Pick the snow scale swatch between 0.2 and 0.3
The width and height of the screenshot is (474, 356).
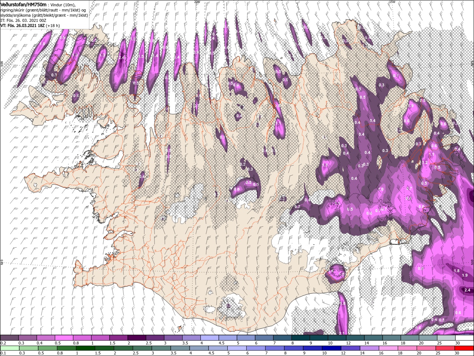9,338
